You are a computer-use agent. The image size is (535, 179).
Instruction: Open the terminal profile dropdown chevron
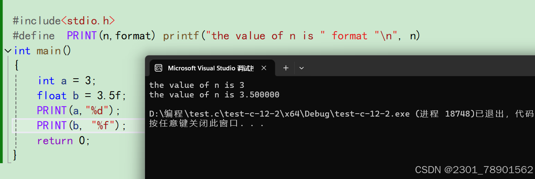pyautogui.click(x=302, y=68)
